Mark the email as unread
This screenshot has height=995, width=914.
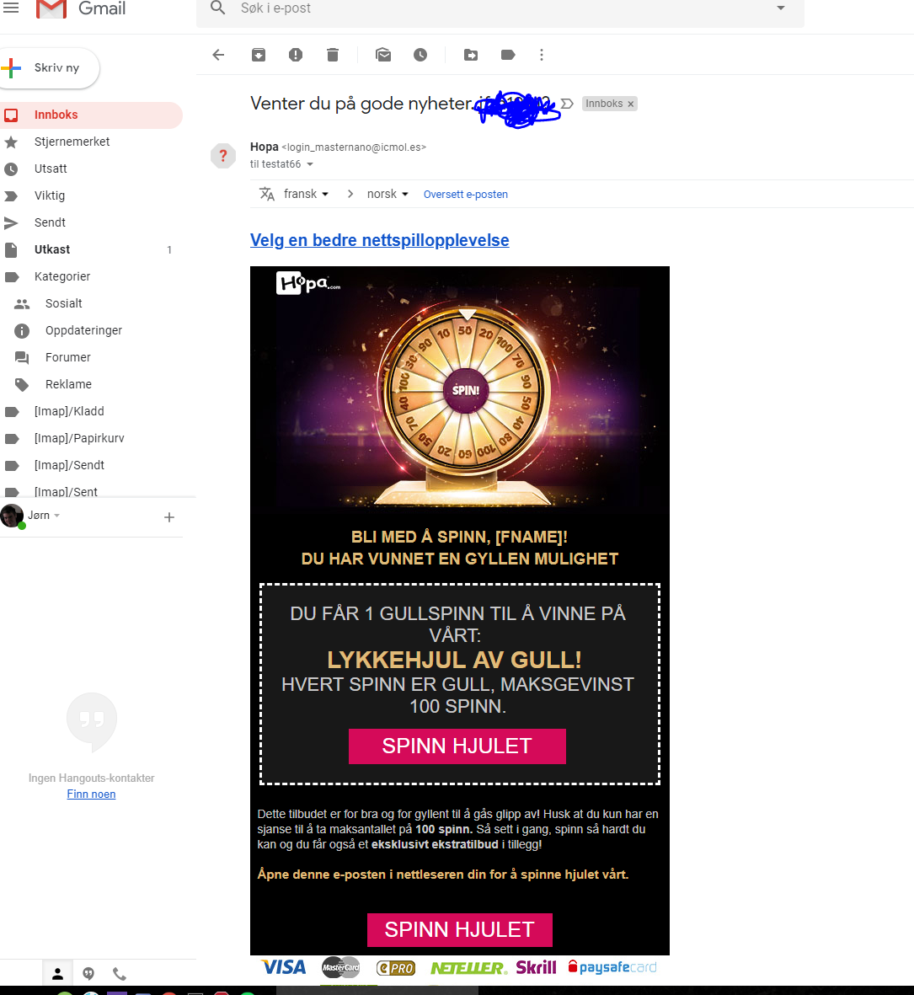(383, 56)
